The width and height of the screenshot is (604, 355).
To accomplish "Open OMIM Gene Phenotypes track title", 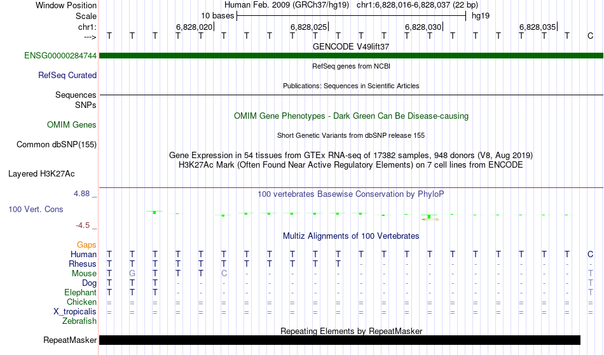I will [351, 116].
